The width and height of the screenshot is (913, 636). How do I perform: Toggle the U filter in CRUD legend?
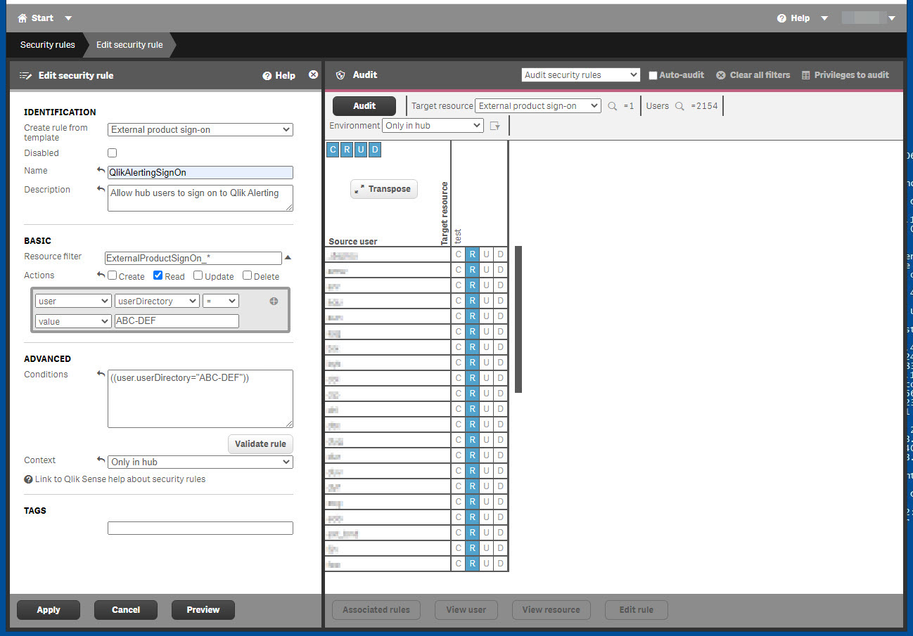tap(361, 149)
